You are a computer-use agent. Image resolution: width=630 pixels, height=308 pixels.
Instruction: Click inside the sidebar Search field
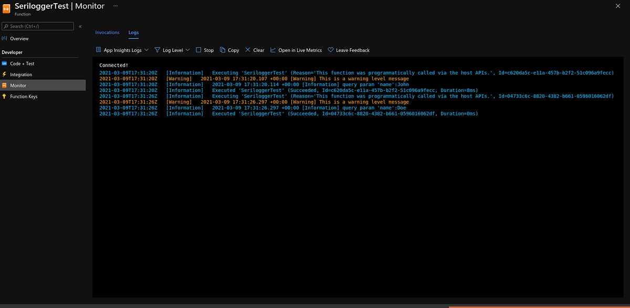pyautogui.click(x=37, y=26)
